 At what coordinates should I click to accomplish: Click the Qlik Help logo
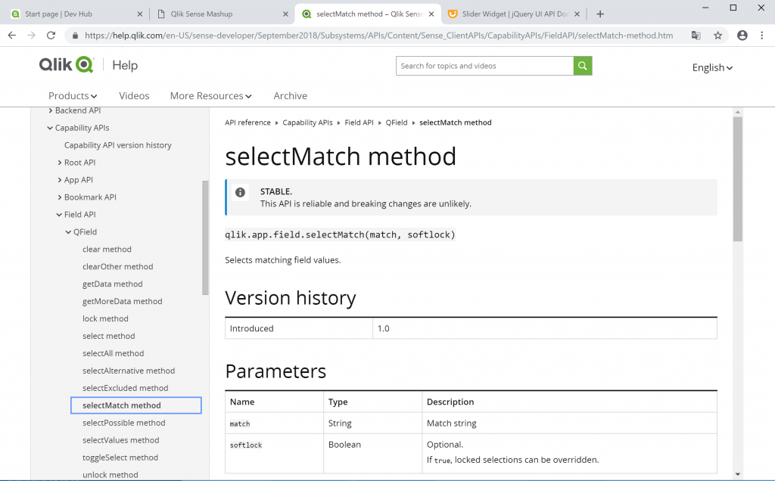pos(66,65)
